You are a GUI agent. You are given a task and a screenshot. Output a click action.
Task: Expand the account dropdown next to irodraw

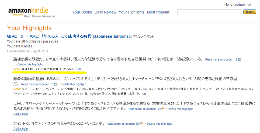point(249,5)
